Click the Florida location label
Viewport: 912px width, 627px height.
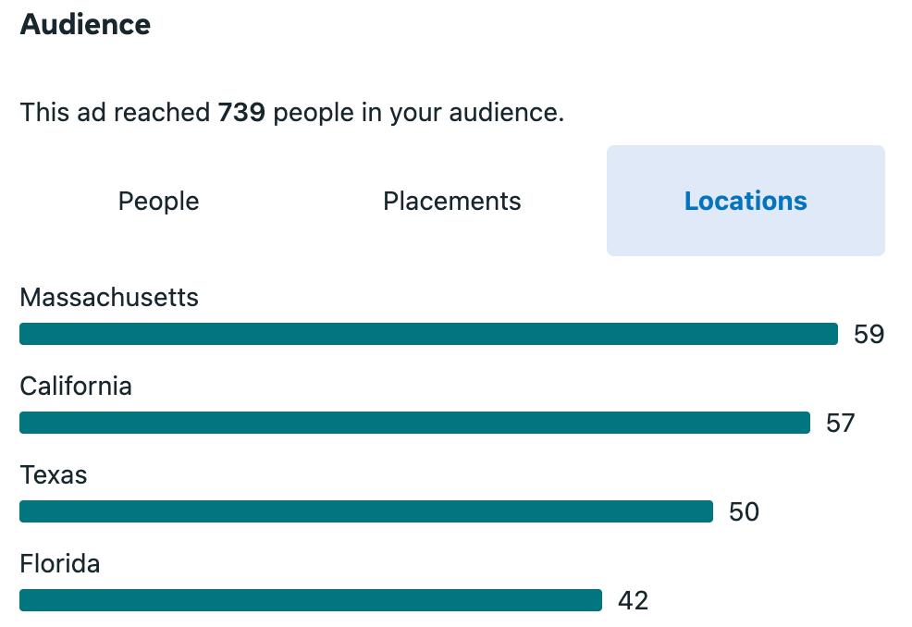click(60, 563)
